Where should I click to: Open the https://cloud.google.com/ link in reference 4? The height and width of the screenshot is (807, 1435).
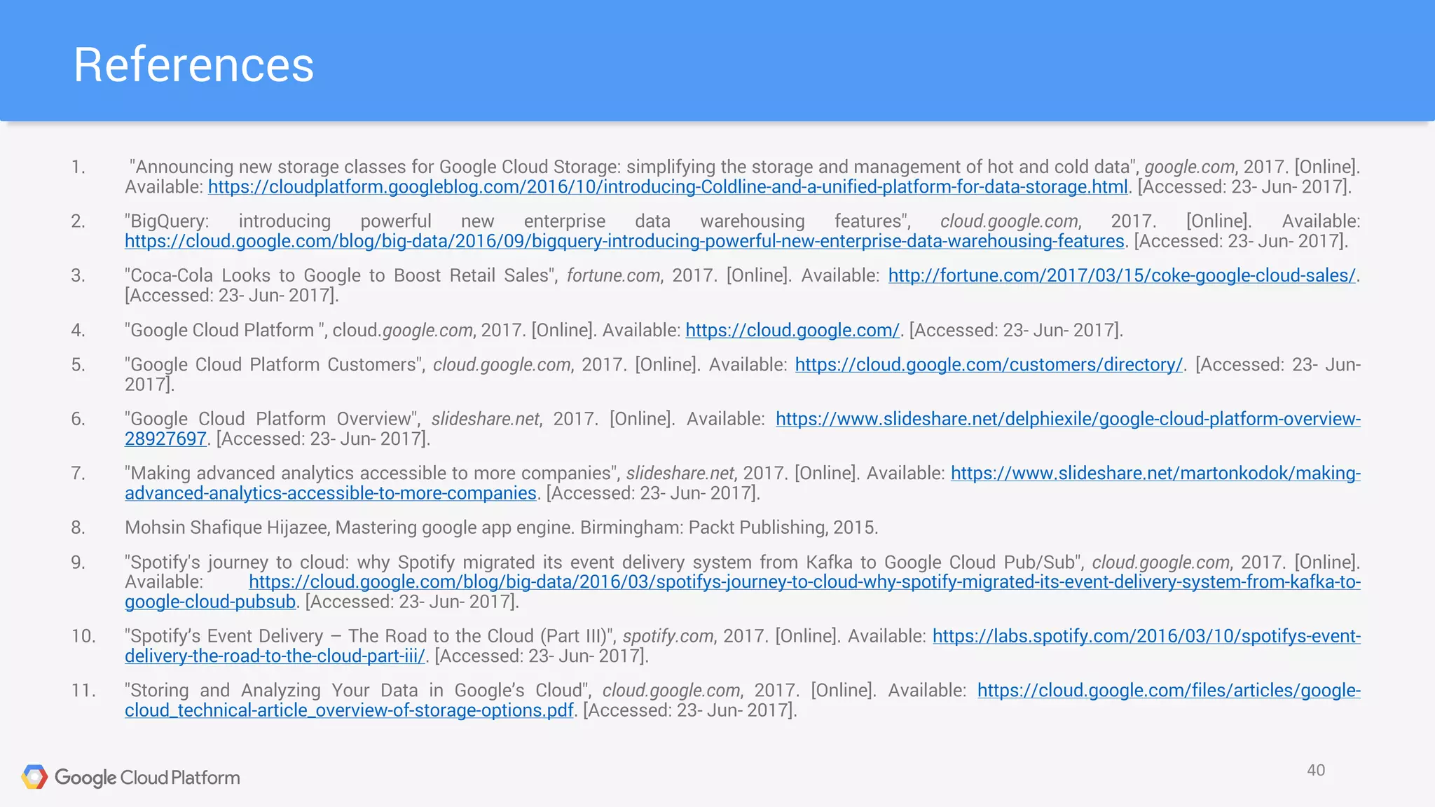click(x=792, y=330)
